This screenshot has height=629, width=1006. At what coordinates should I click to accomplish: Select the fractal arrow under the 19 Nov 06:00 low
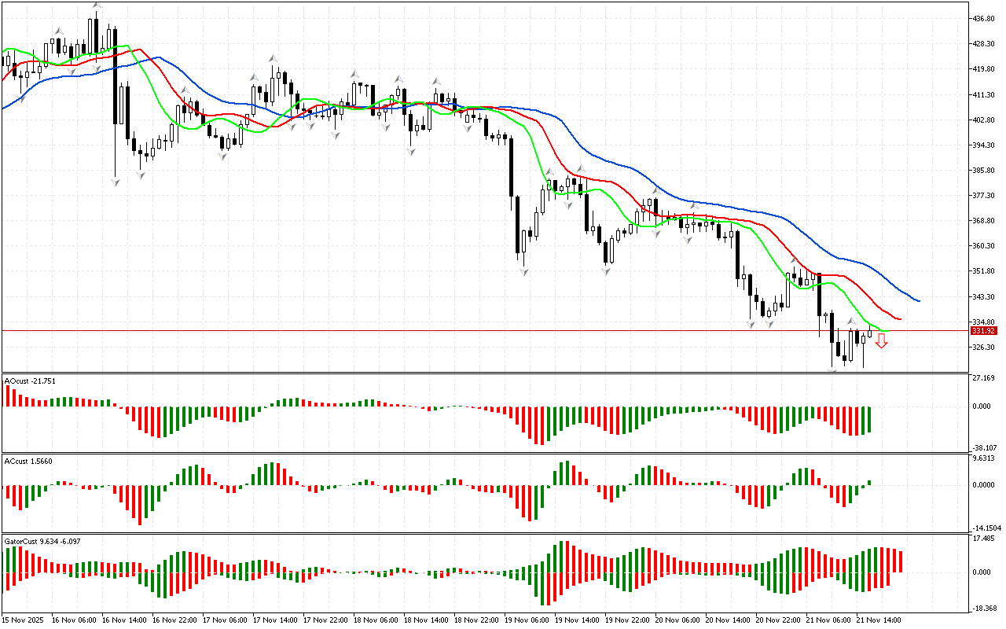pyautogui.click(x=523, y=271)
